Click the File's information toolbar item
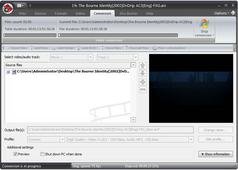The image size is (238, 170). tap(169, 48)
